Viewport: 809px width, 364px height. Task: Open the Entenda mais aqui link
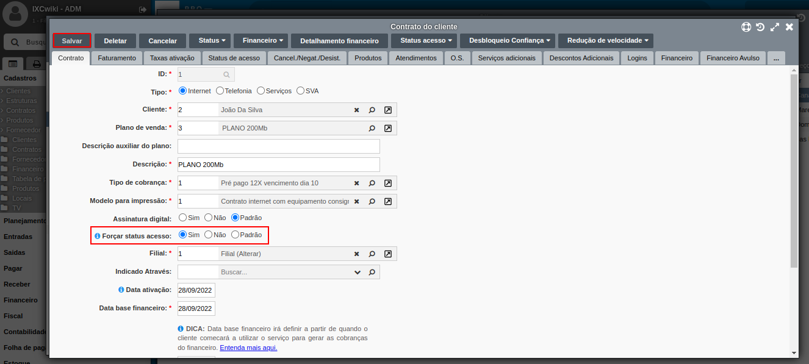coord(248,348)
